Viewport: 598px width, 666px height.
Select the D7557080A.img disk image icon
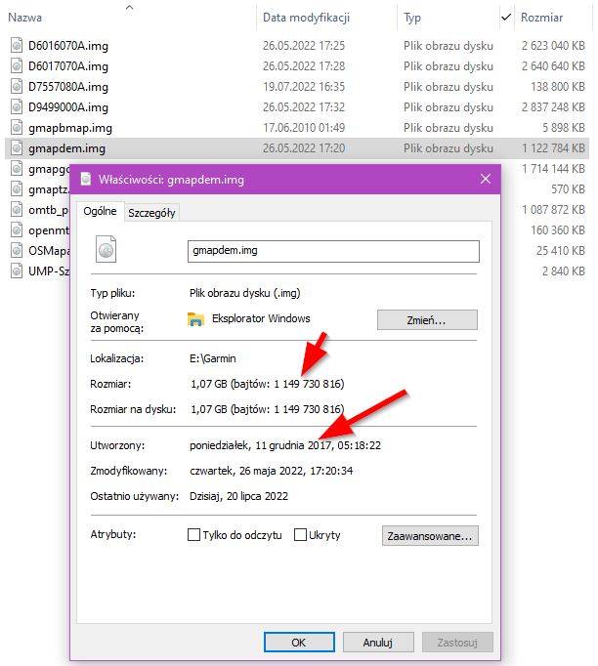coord(17,86)
